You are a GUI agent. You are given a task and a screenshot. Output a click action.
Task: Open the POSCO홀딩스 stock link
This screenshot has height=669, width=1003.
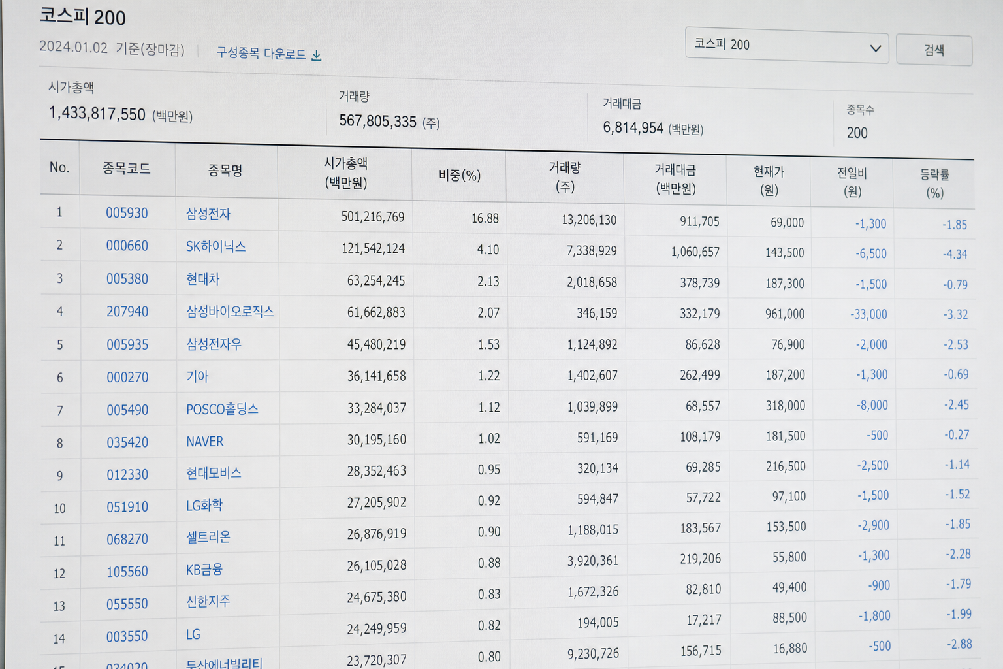[223, 409]
